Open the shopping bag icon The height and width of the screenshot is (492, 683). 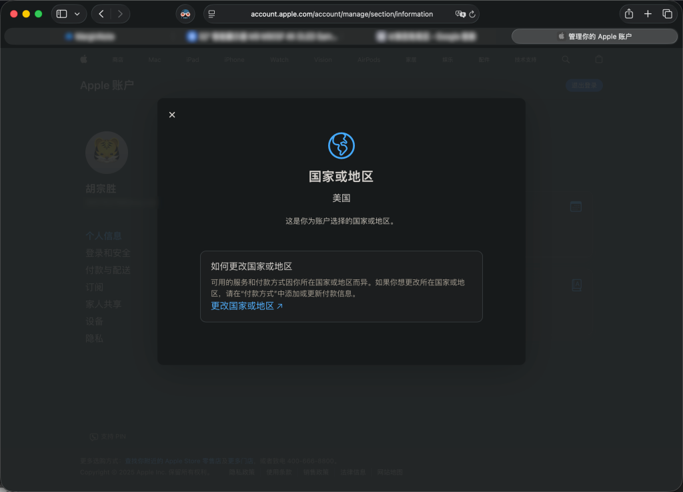[x=598, y=59]
